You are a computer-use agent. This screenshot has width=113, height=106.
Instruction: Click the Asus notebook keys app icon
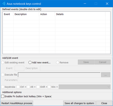pos(4,4)
